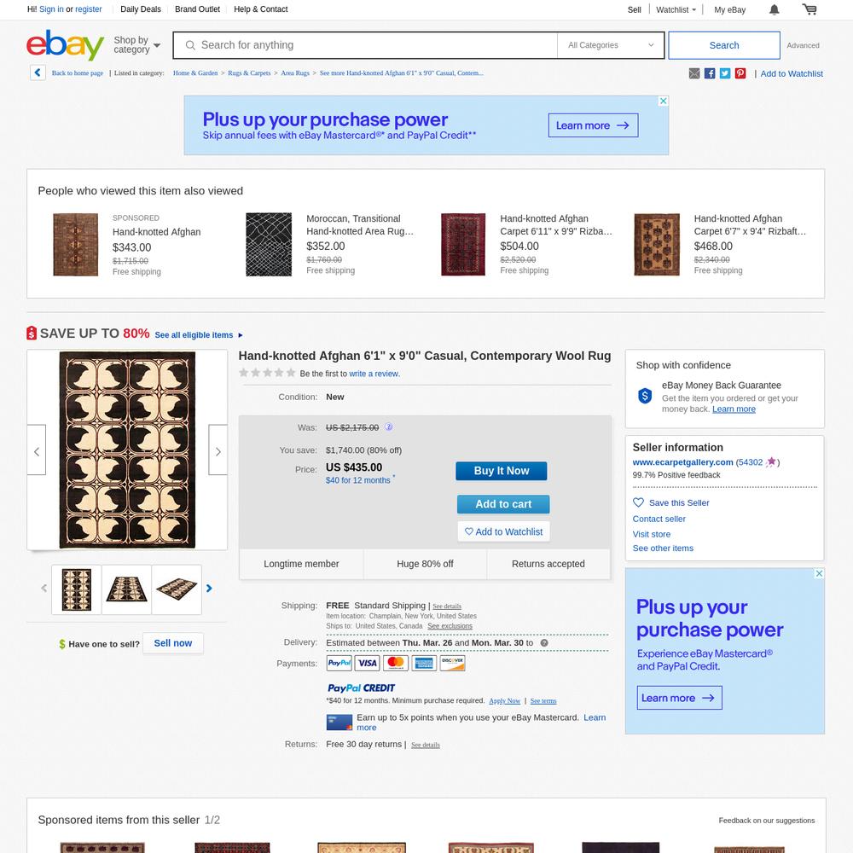This screenshot has height=853, width=853.
Task: Open the notifications bell icon
Action: [775, 9]
